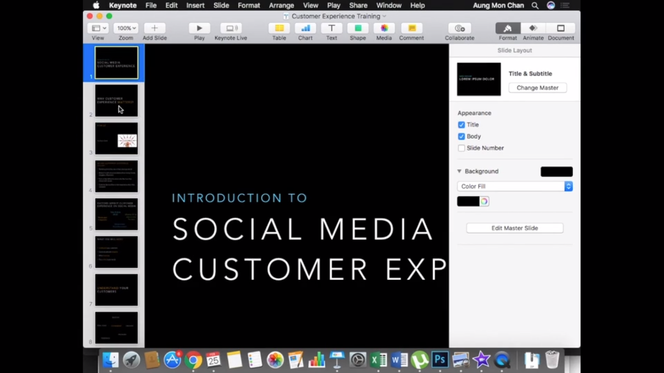Open iMovie star icon in dock

(481, 360)
